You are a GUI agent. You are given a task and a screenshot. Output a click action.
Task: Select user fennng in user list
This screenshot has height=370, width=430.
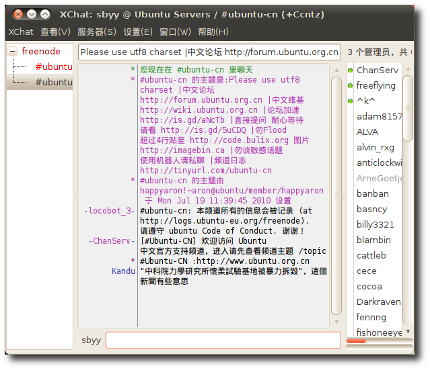371,318
